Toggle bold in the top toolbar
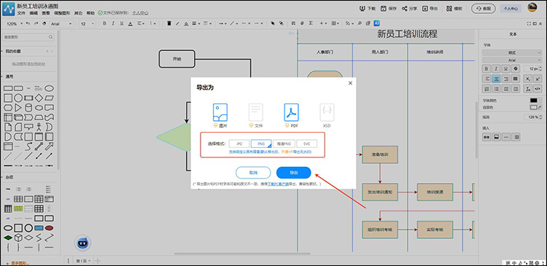This screenshot has width=547, height=266. [104, 23]
